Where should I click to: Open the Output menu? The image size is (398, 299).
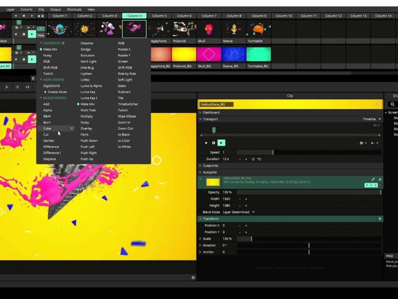pyautogui.click(x=56, y=9)
